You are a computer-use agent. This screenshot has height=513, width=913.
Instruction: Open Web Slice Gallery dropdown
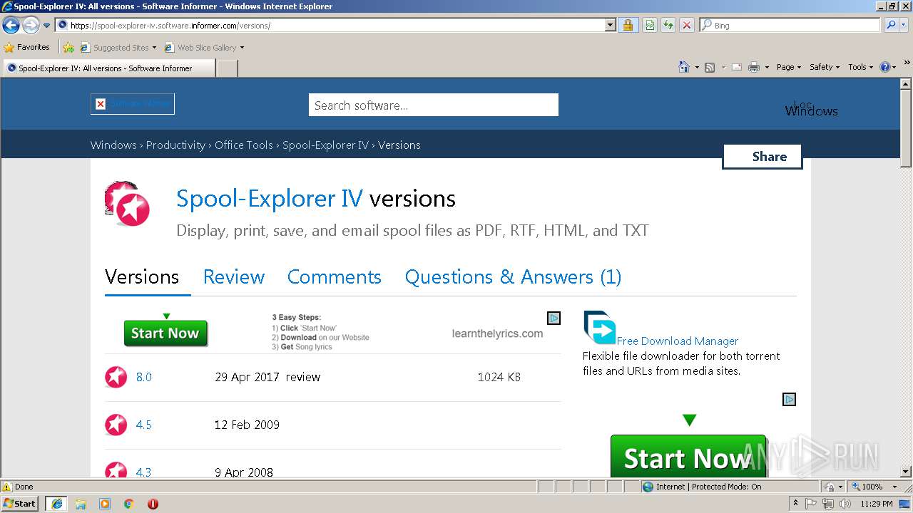(204, 48)
